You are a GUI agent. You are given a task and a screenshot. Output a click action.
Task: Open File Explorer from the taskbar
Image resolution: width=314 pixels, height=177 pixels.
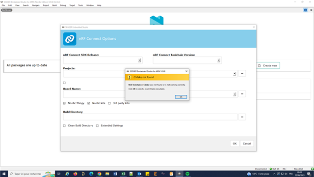click(x=107, y=174)
